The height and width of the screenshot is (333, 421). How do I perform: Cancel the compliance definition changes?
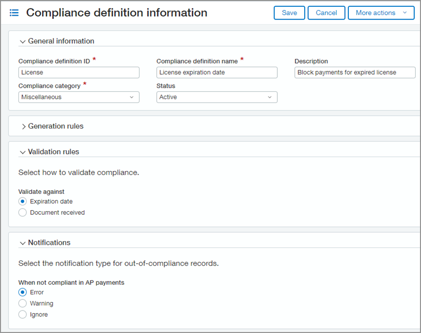(326, 13)
